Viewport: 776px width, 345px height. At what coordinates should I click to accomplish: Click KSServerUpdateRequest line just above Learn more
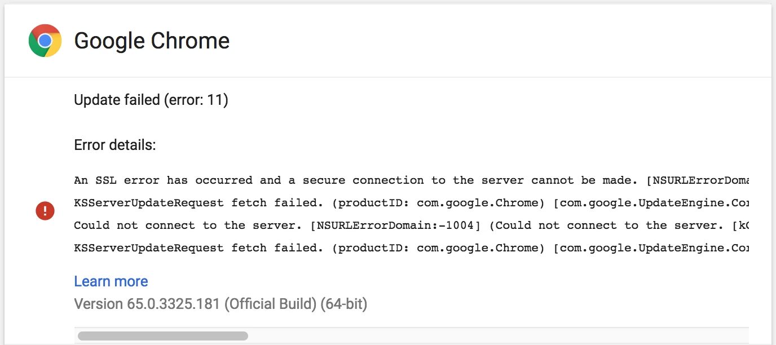tap(411, 248)
